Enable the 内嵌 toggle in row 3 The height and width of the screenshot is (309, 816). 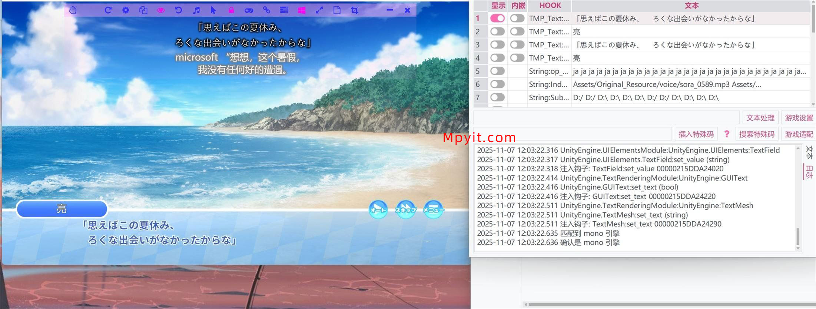tap(517, 45)
